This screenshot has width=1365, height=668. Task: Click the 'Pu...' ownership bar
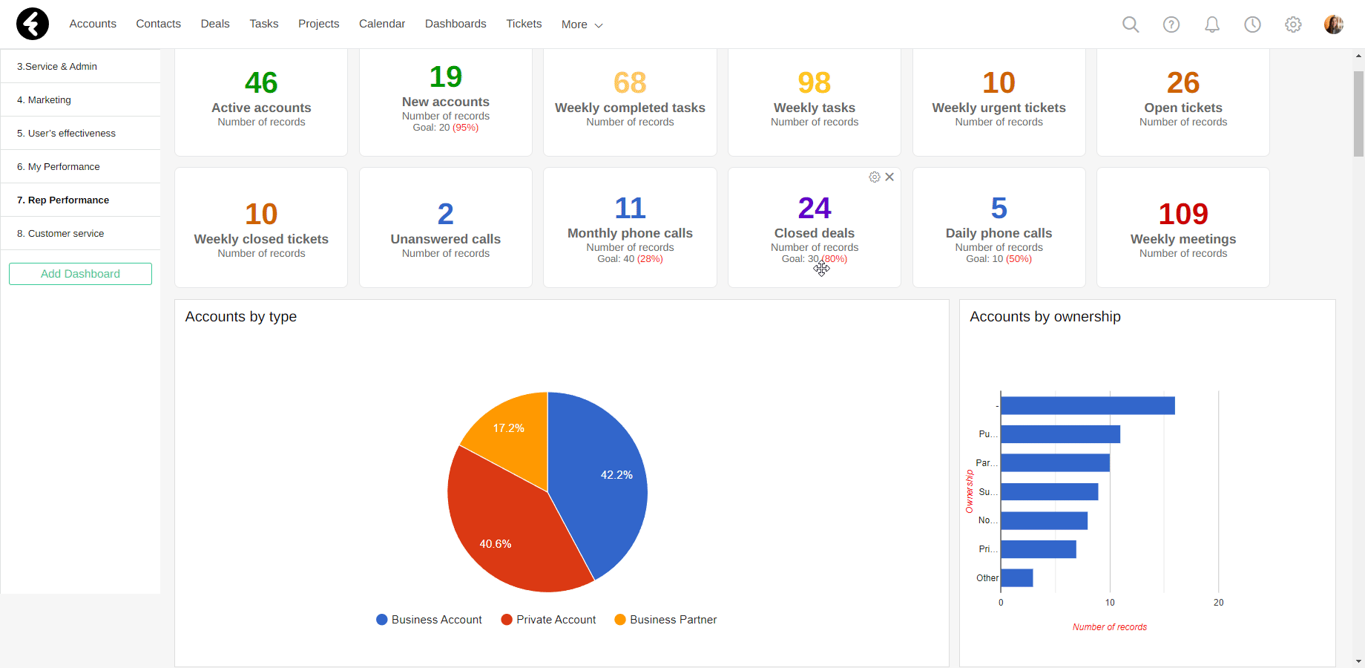click(x=1060, y=434)
